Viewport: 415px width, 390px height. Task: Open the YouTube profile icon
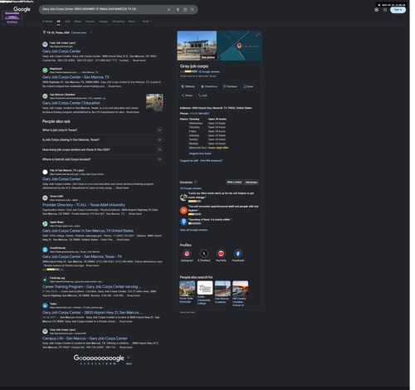[x=221, y=253]
